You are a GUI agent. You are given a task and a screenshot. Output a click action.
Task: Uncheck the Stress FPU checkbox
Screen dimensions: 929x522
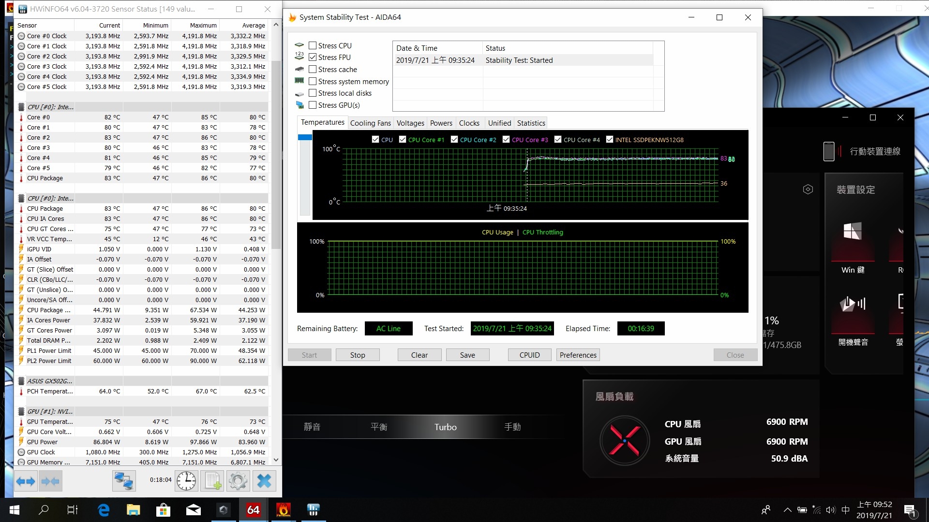[313, 57]
